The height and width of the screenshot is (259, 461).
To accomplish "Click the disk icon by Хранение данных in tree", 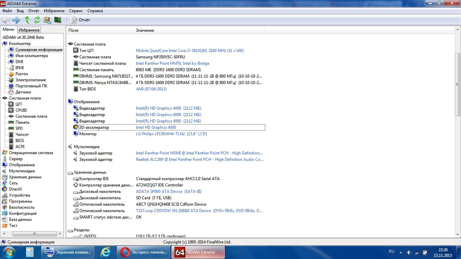I will (5, 177).
